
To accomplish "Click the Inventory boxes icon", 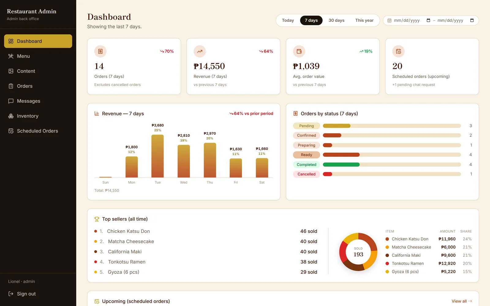I will [x=11, y=116].
